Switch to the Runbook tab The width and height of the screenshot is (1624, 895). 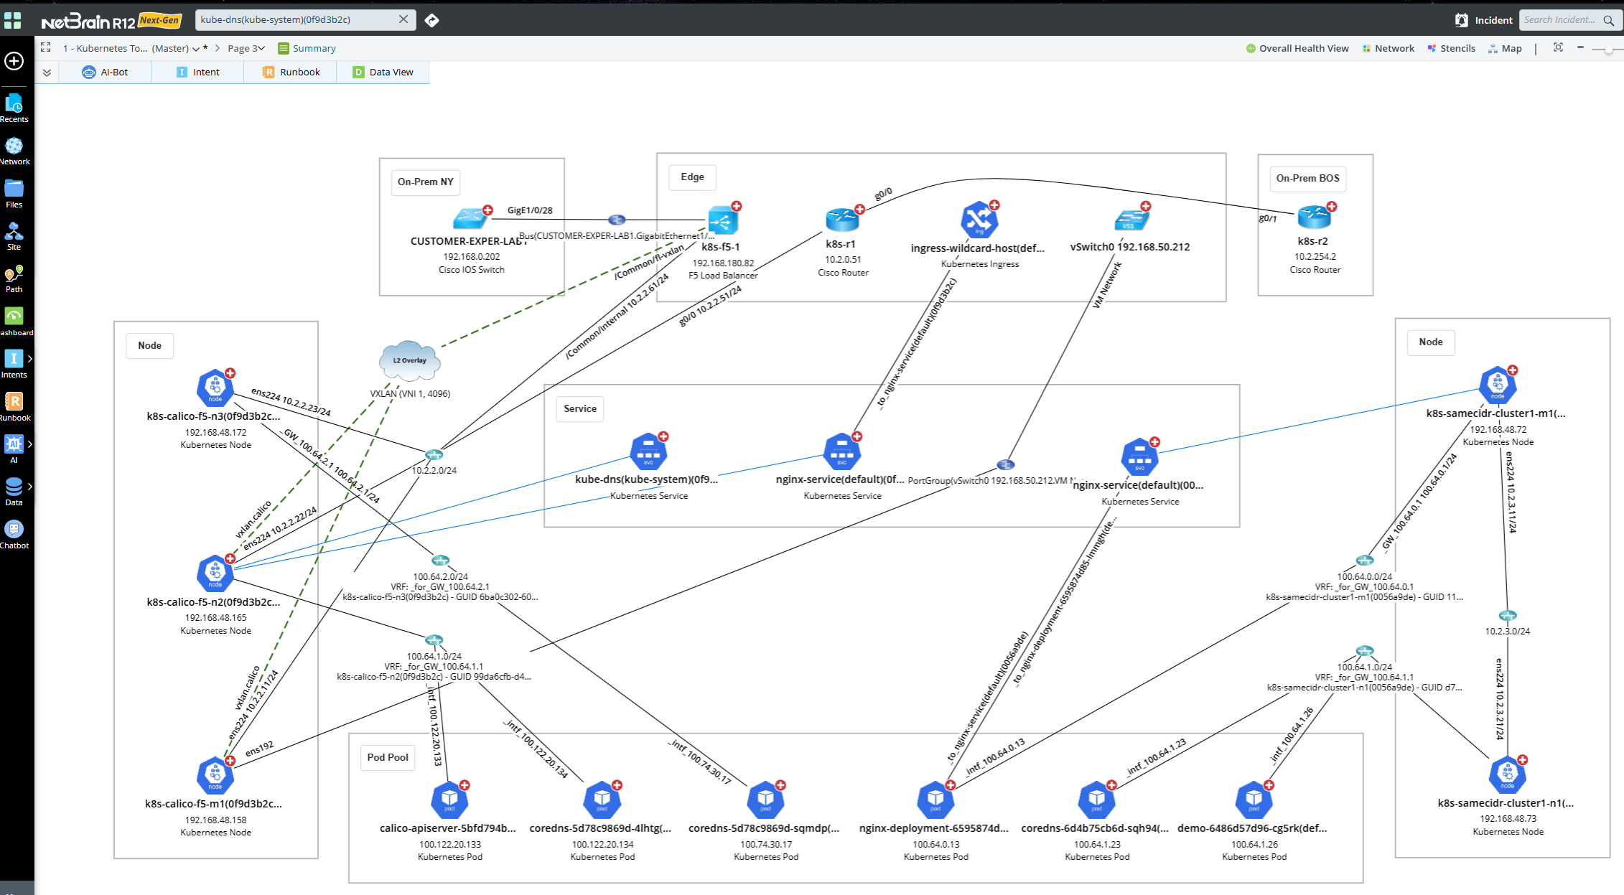(x=291, y=72)
